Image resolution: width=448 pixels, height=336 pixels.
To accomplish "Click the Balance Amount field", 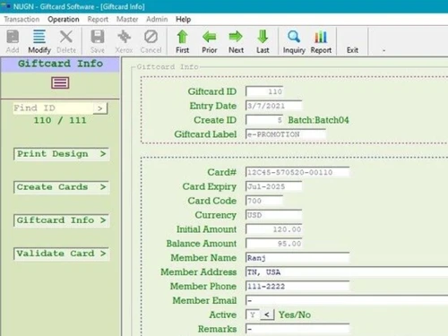I will tap(273, 244).
